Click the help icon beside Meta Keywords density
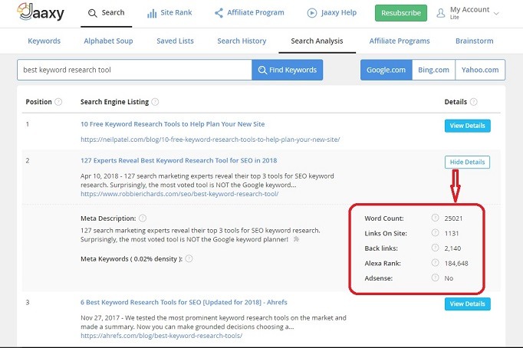The image size is (523, 348). pos(189,258)
